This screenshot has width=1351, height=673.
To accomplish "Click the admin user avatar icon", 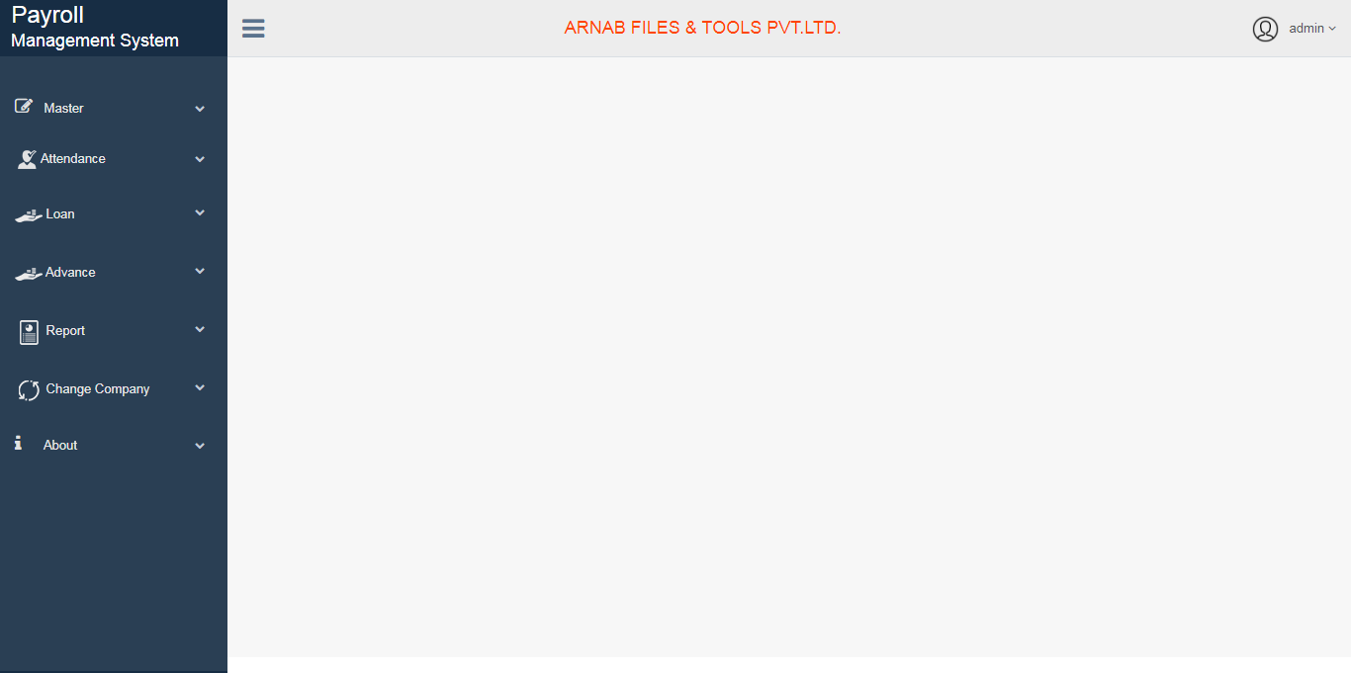I will coord(1265,29).
